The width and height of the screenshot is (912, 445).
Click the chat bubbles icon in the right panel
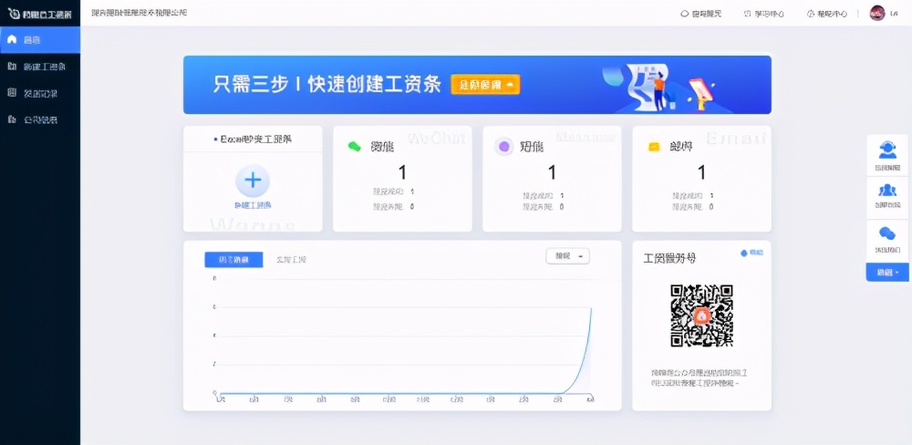(x=887, y=233)
